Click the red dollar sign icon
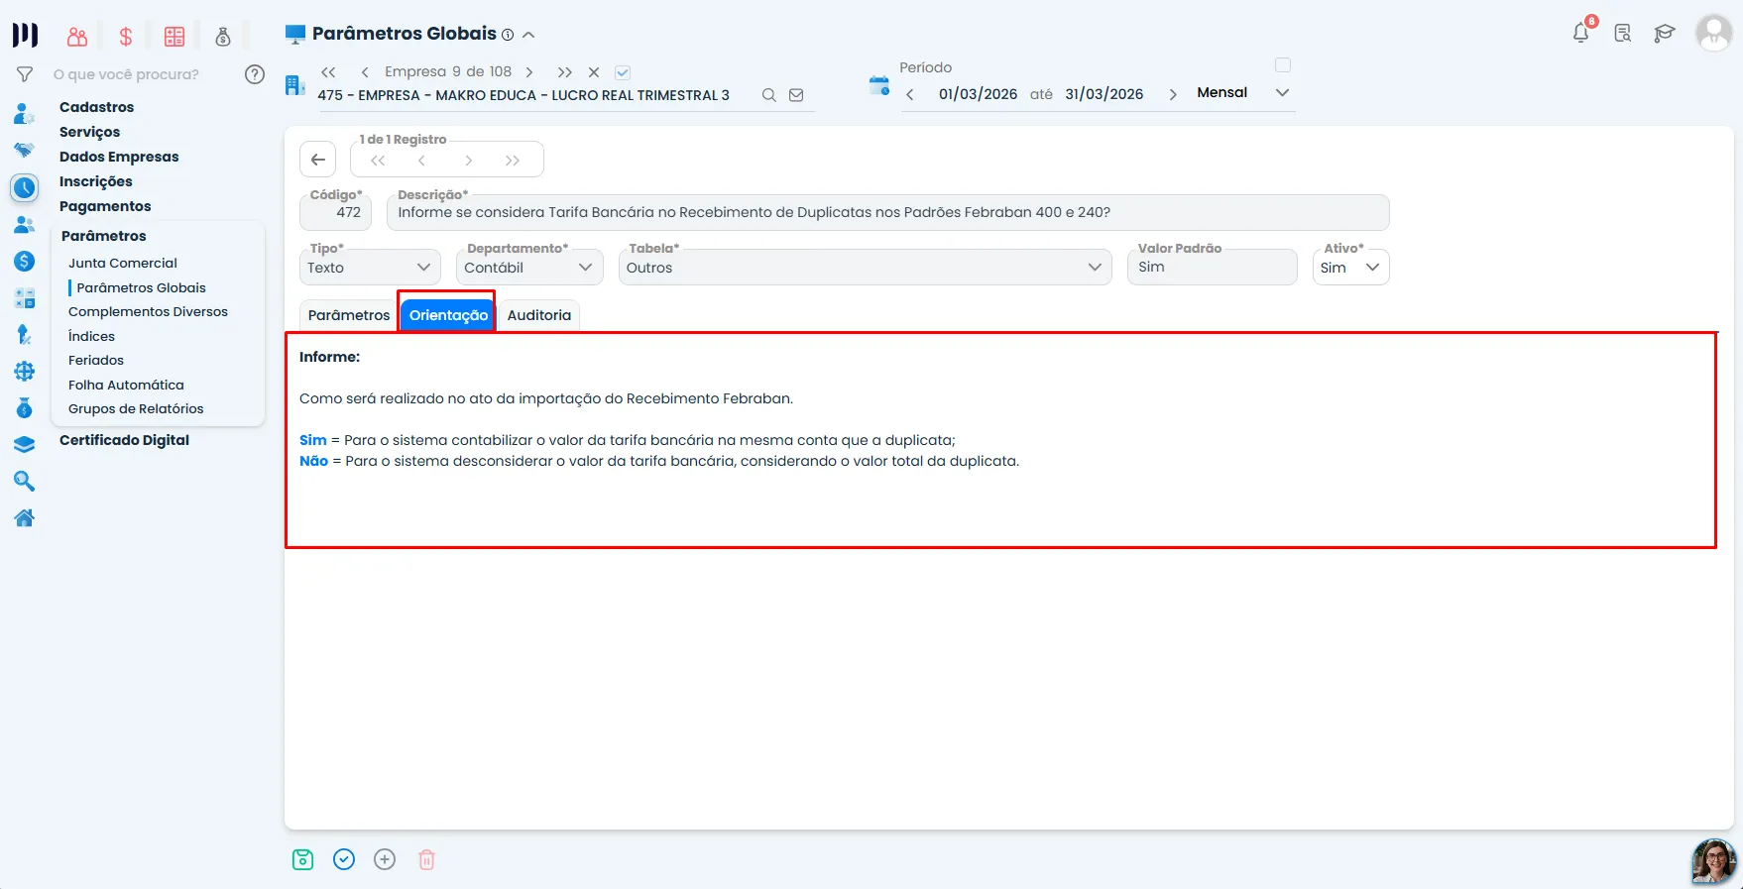 126,37
